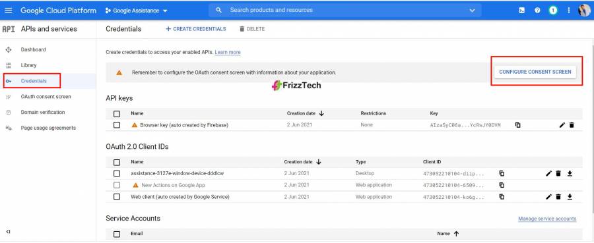
Task: Open the help question mark icon
Action: click(537, 11)
